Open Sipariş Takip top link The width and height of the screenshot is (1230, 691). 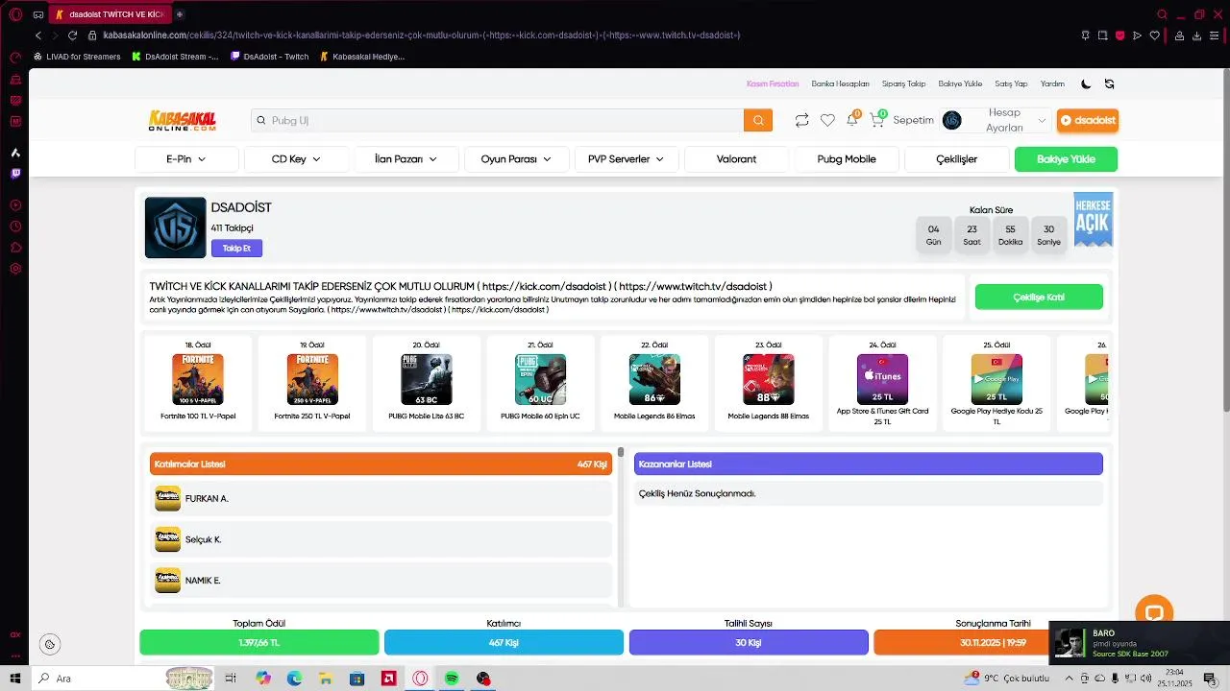903,83
